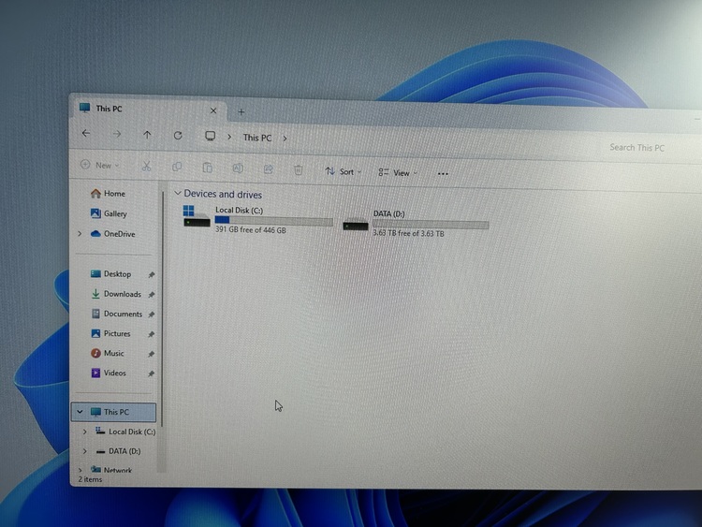The image size is (702, 527).
Task: Select Network in the sidebar
Action: coord(118,470)
